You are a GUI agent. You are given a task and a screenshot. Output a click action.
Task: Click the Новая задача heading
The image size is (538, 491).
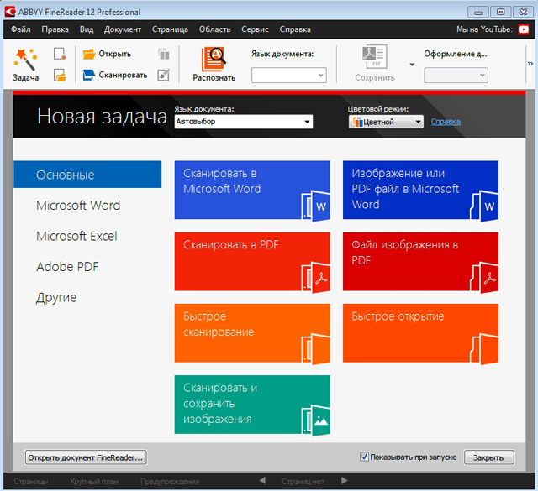(x=102, y=117)
